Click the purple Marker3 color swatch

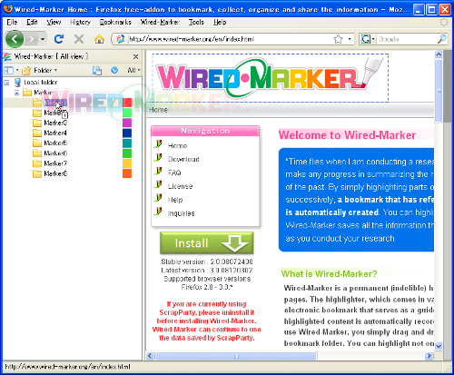pos(127,123)
